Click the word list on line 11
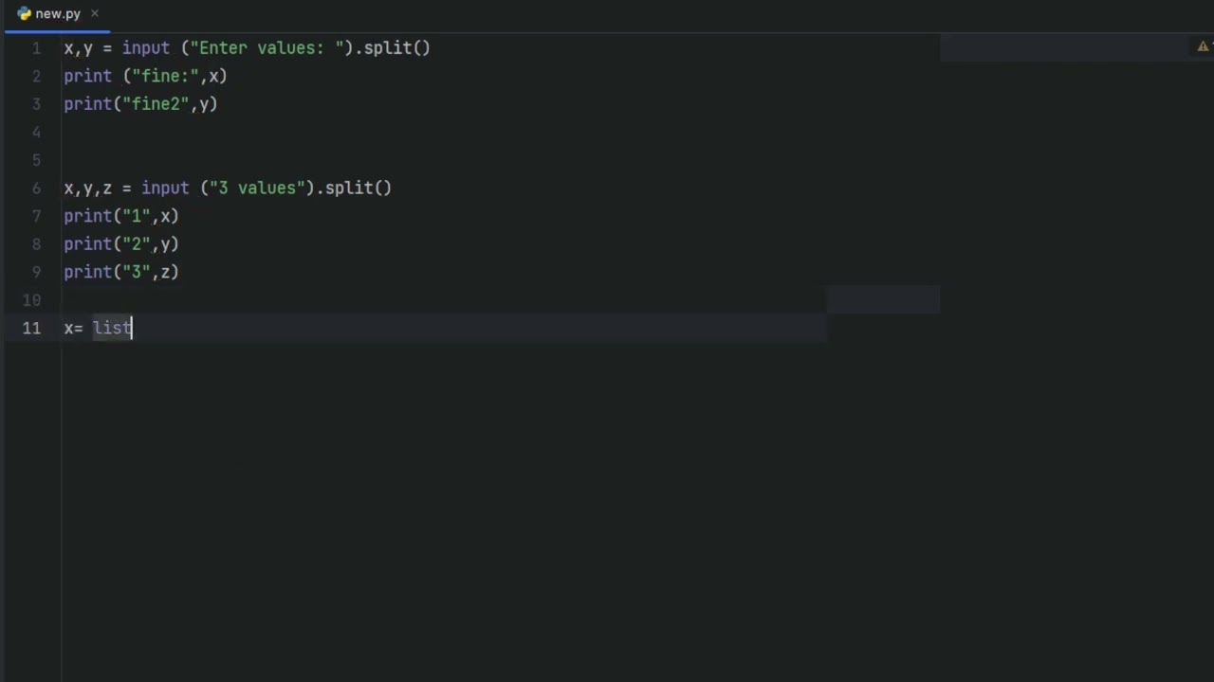This screenshot has width=1214, height=682. point(112,328)
